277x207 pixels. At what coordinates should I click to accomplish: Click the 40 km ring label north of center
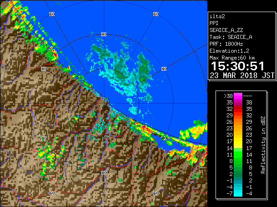[104, 34]
